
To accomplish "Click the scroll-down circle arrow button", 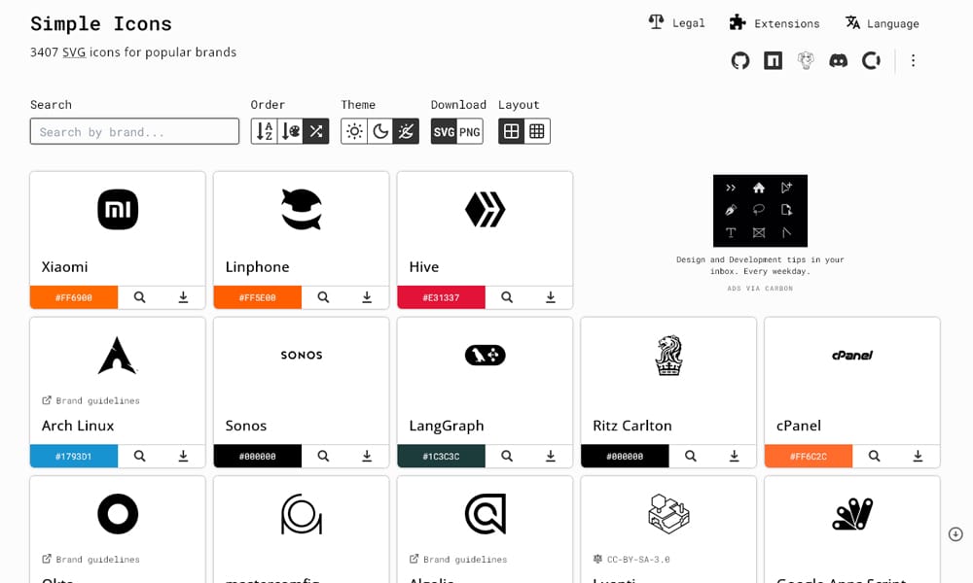I will click(955, 534).
